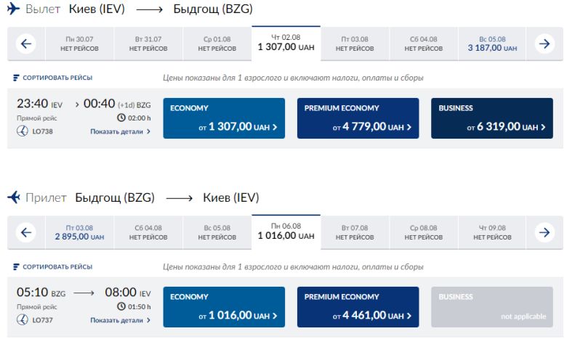Select Thursday 02.08 departure date tab
The height and width of the screenshot is (339, 567).
[x=286, y=43]
